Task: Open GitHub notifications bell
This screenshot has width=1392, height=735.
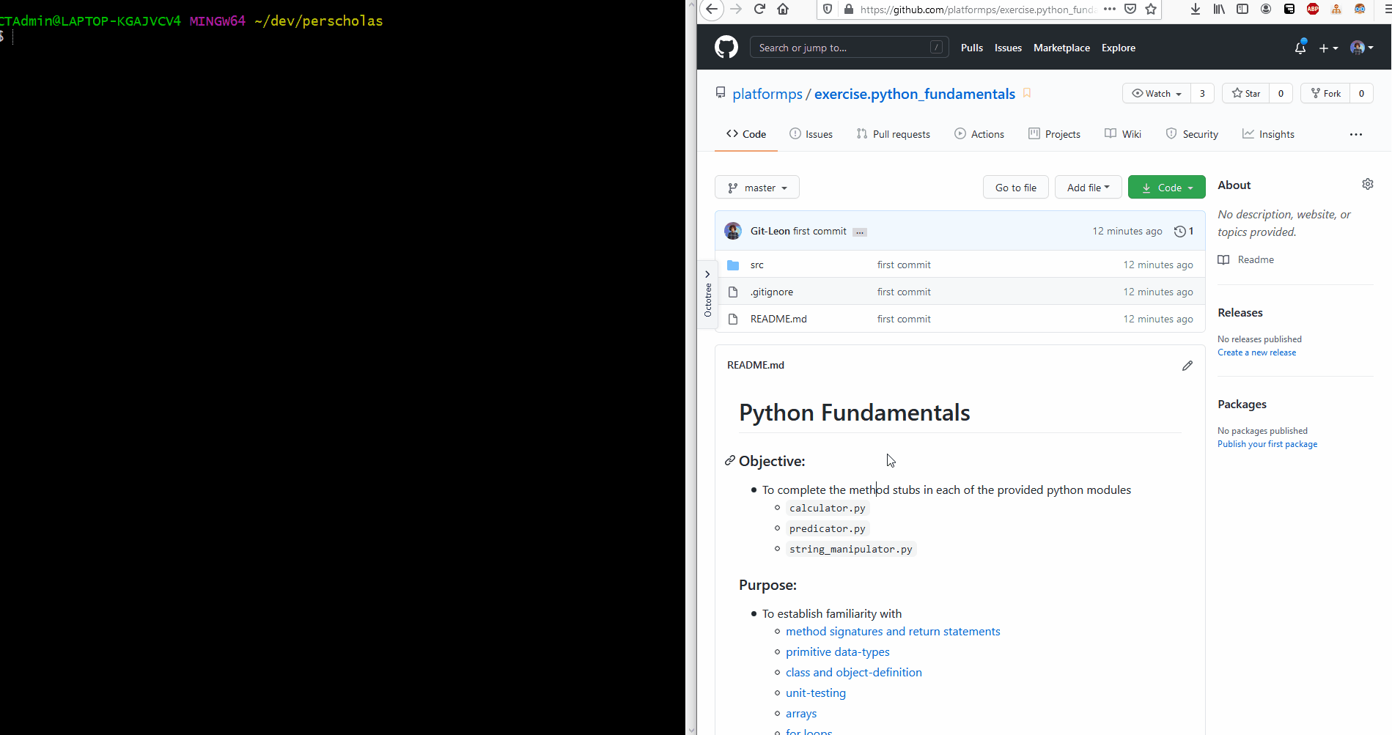Action: coord(1300,48)
